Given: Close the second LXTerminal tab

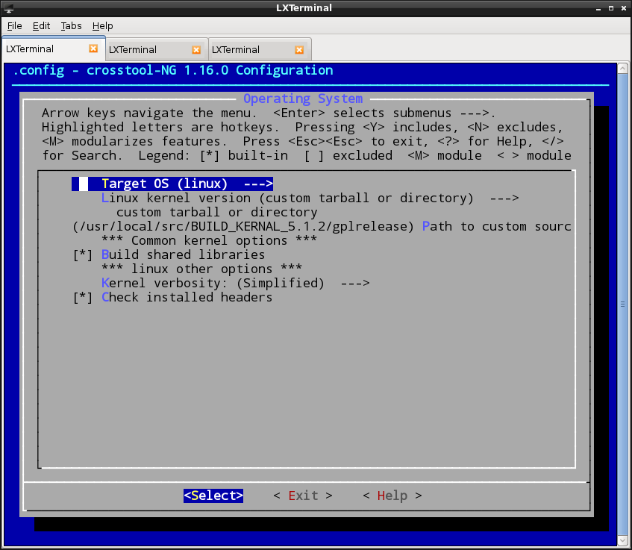Looking at the screenshot, I should [x=196, y=49].
